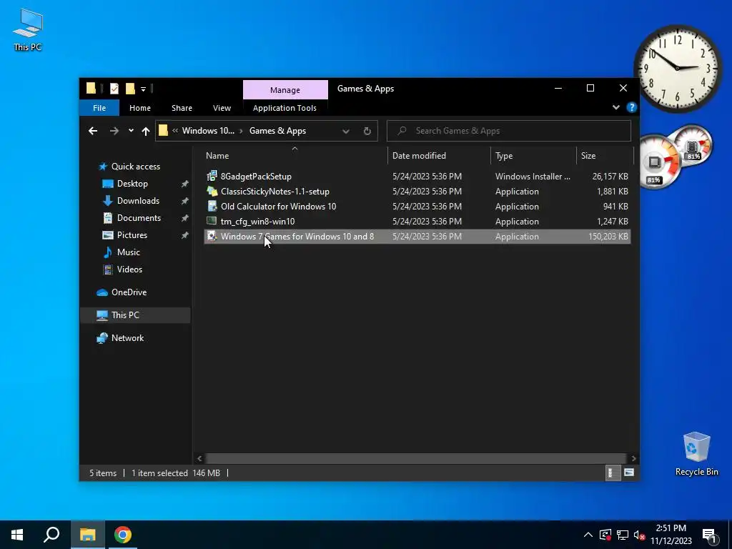Image resolution: width=732 pixels, height=549 pixels.
Task: Click the horizontal scrollbar track
Action: pyautogui.click(x=416, y=458)
